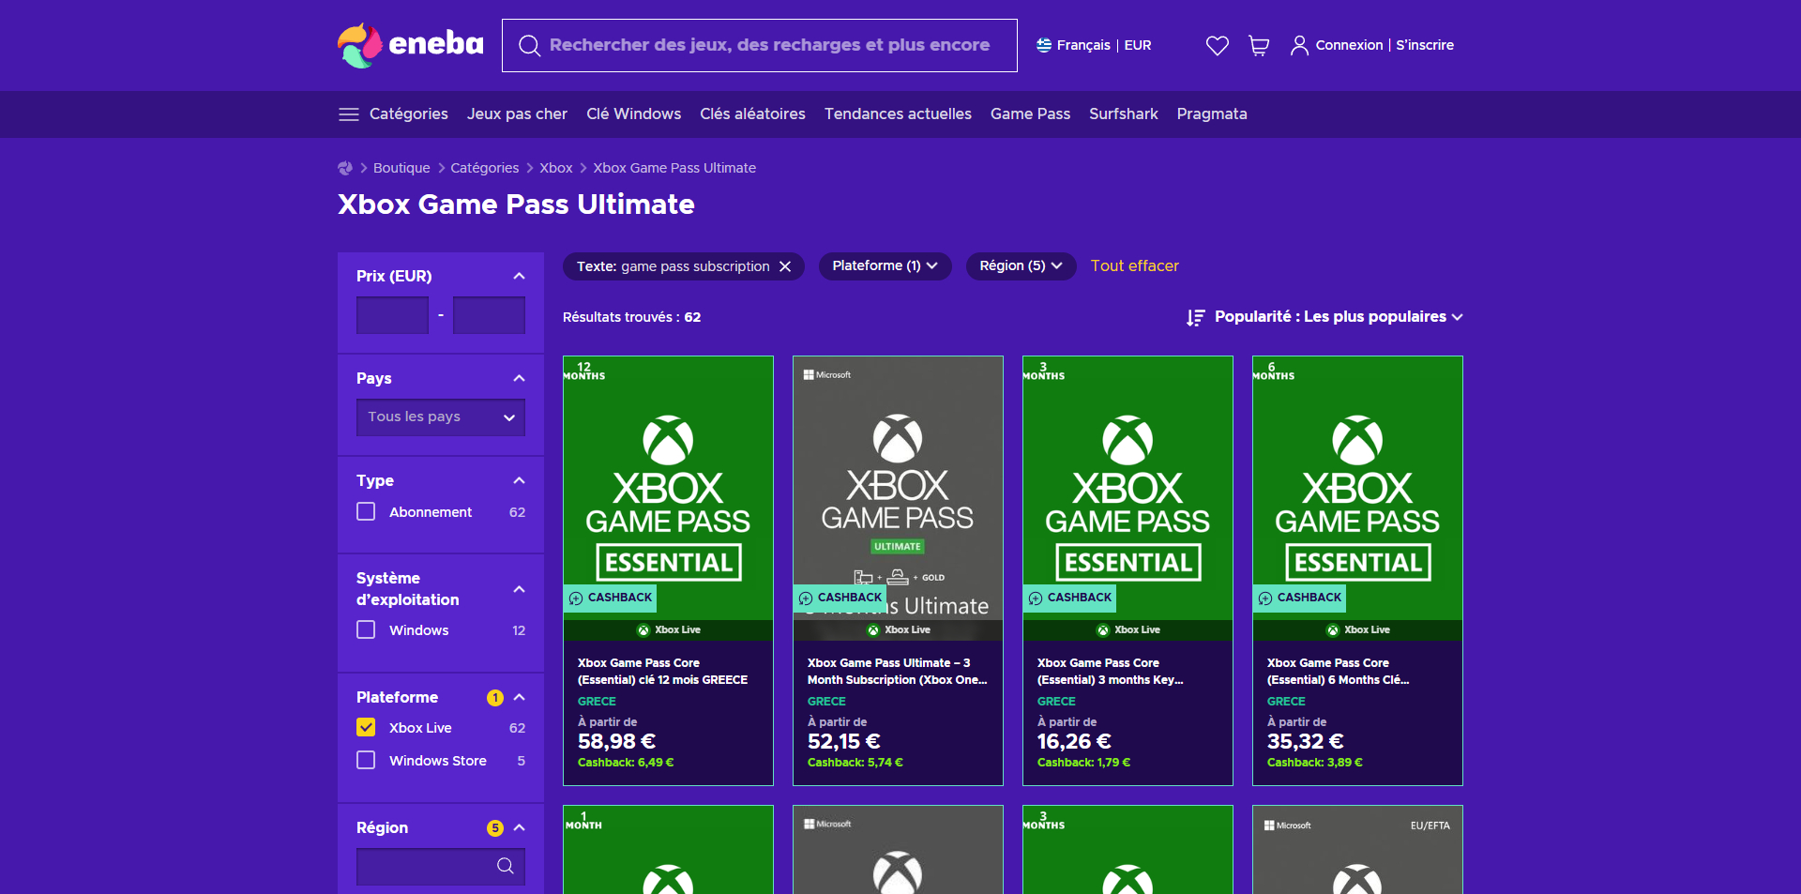Open the Game Pass menu item
This screenshot has height=894, width=1801.
(x=1030, y=114)
